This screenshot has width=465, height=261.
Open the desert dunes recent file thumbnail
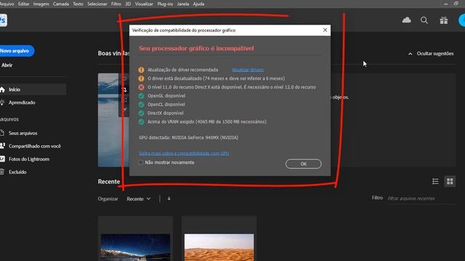click(219, 247)
